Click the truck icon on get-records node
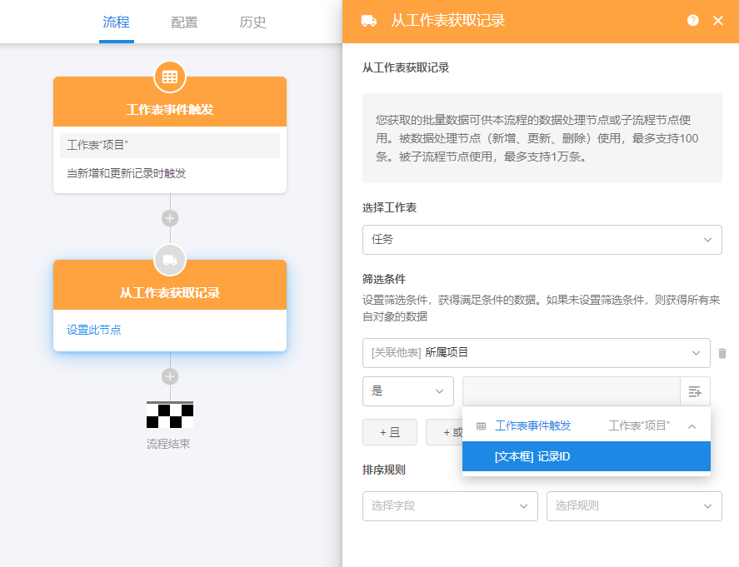 tap(170, 260)
